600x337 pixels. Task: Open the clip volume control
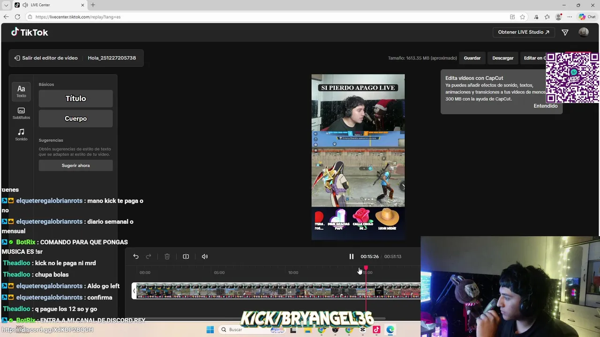(205, 256)
